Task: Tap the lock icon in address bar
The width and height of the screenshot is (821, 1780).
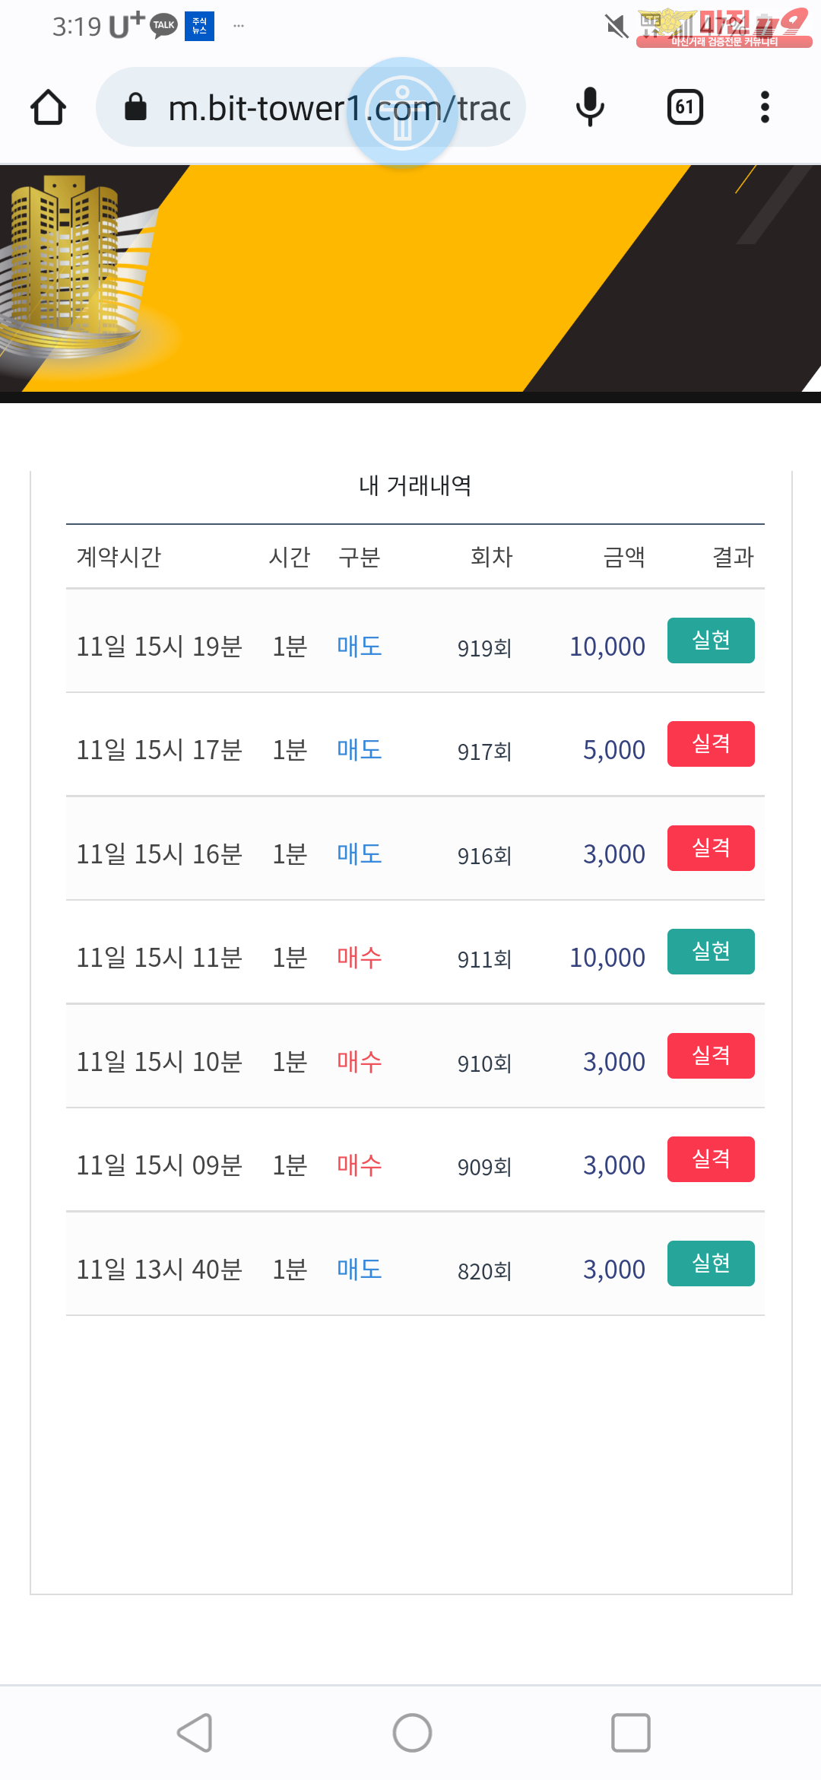Action: pos(135,107)
